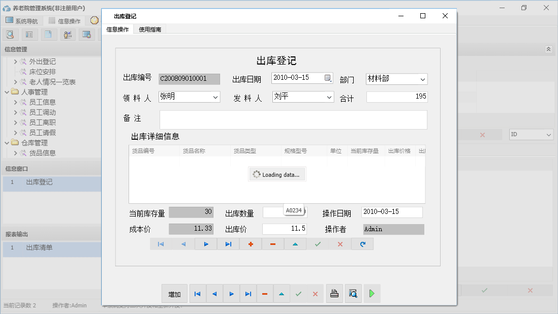Open printing with the printer icon
Viewport: 558px width, 314px height.
pos(334,294)
